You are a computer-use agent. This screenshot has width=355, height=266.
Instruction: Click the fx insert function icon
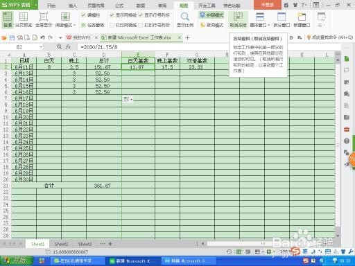click(x=68, y=47)
